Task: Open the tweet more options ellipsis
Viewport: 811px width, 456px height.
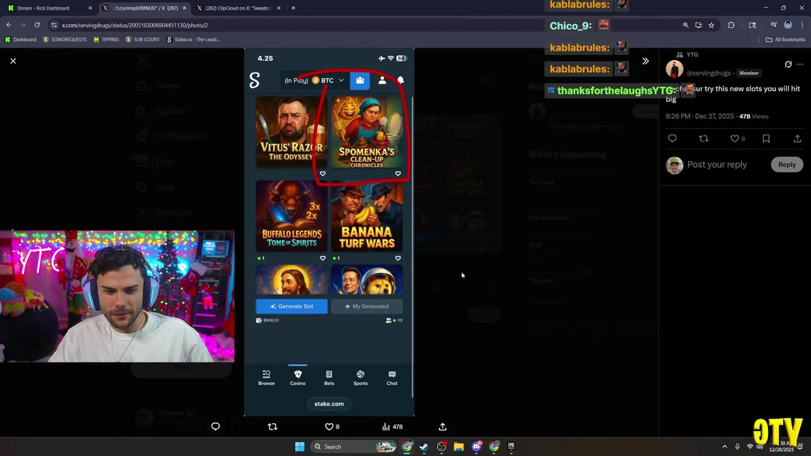Action: click(800, 64)
